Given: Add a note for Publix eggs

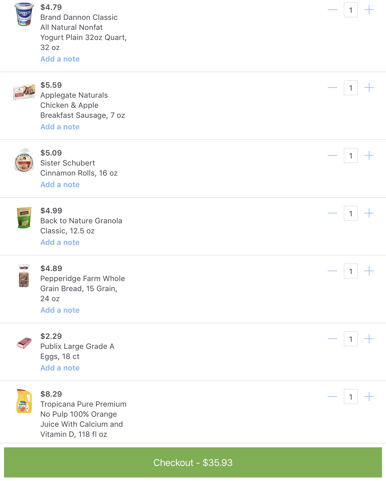Looking at the screenshot, I should pos(60,368).
